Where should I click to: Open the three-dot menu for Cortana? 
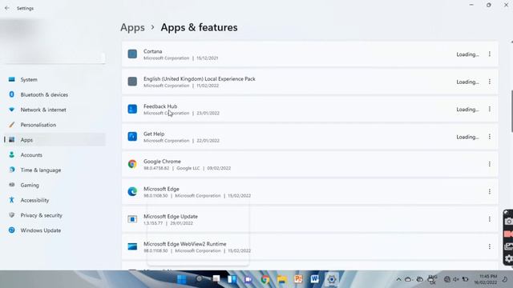(x=490, y=54)
